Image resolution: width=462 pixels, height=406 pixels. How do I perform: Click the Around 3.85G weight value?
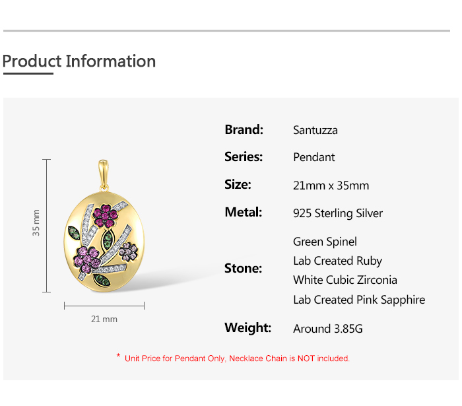pyautogui.click(x=327, y=329)
